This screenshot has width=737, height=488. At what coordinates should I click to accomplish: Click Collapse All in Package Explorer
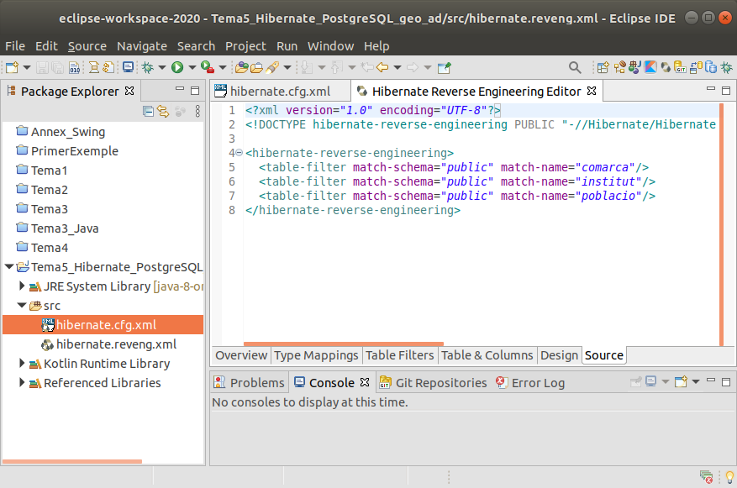tap(148, 112)
